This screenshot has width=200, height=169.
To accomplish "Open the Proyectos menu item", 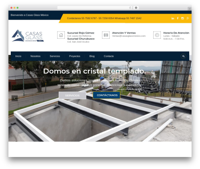I will [74, 56].
